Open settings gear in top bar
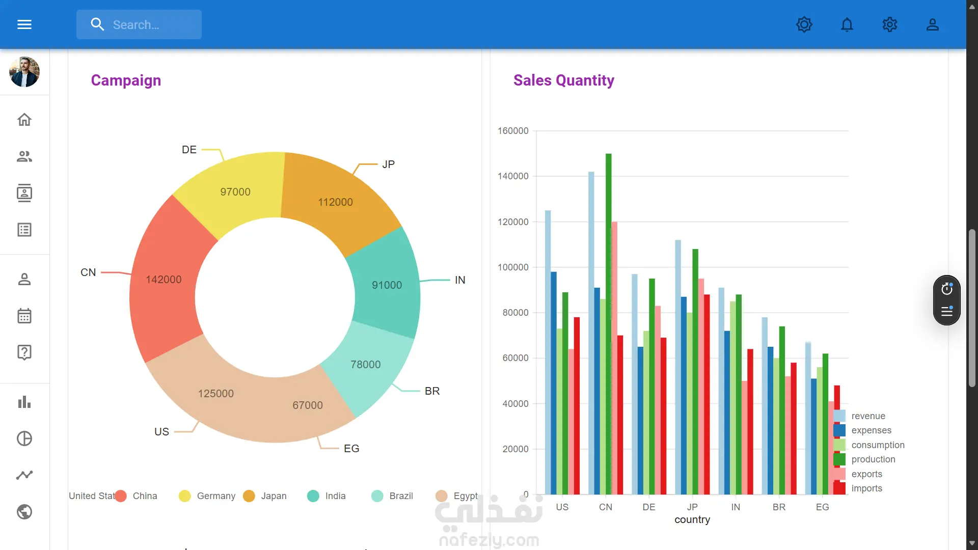978x550 pixels. [x=889, y=24]
